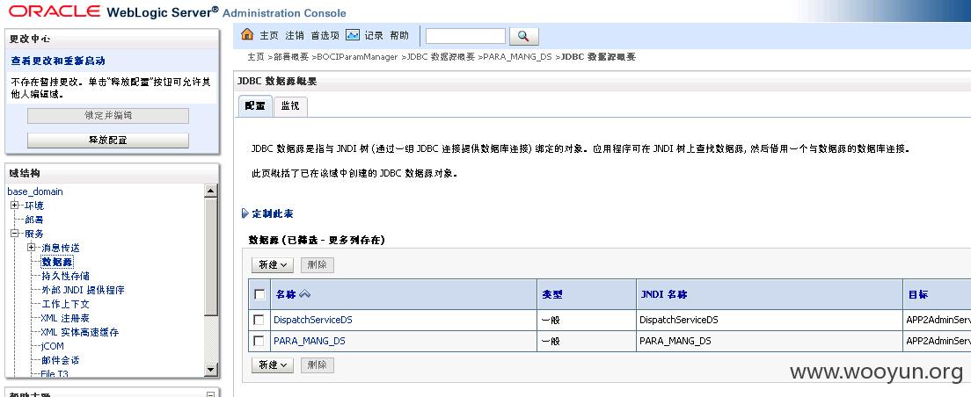Click into the toolbar search field
Image resolution: width=971 pixels, height=397 pixels.
pyautogui.click(x=465, y=36)
